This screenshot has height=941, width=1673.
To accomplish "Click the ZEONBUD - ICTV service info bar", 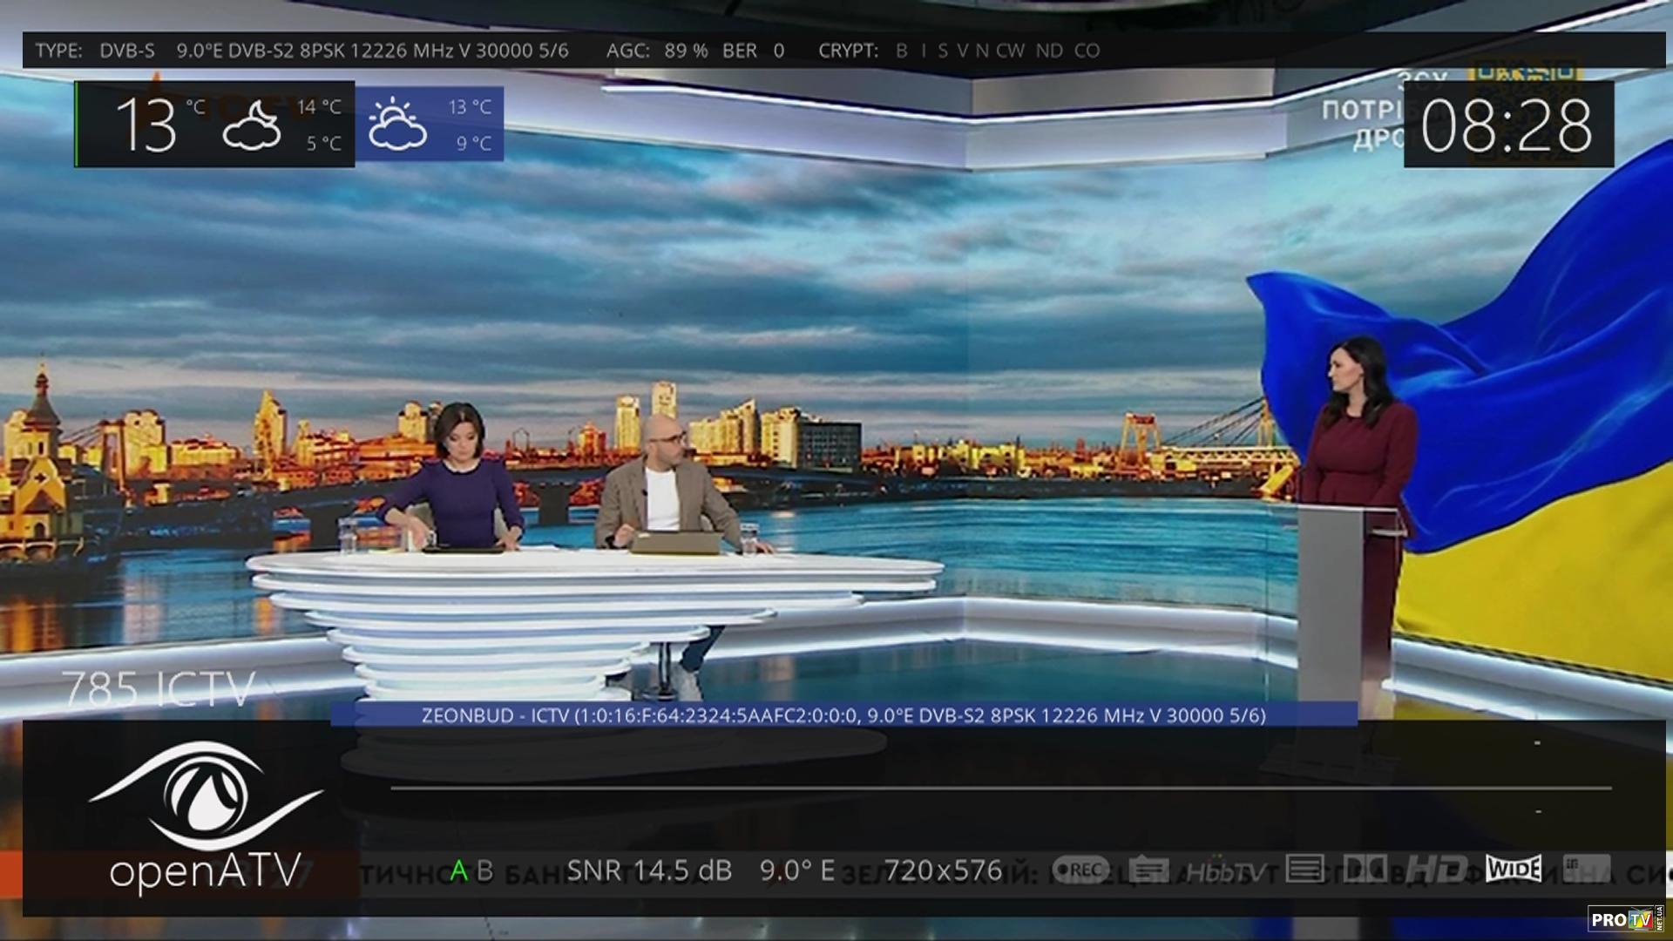I will [x=843, y=715].
